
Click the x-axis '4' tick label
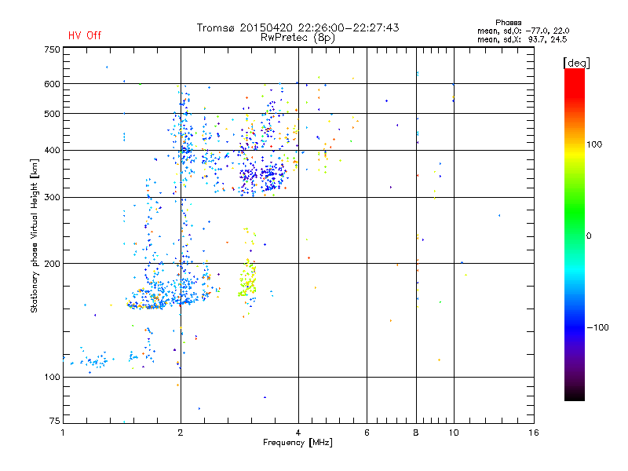coord(298,433)
